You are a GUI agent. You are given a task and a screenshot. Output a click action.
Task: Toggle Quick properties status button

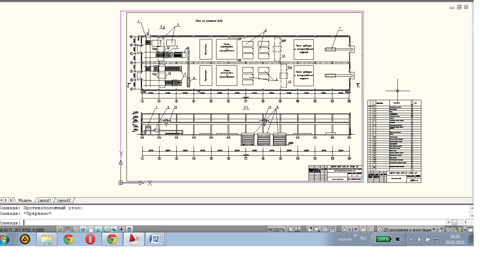coord(129,230)
